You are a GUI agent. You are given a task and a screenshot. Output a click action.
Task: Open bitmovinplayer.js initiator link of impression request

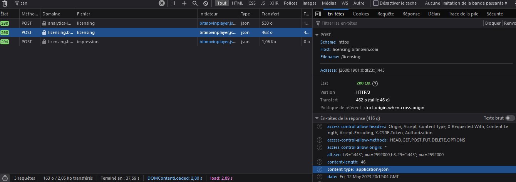point(218,42)
